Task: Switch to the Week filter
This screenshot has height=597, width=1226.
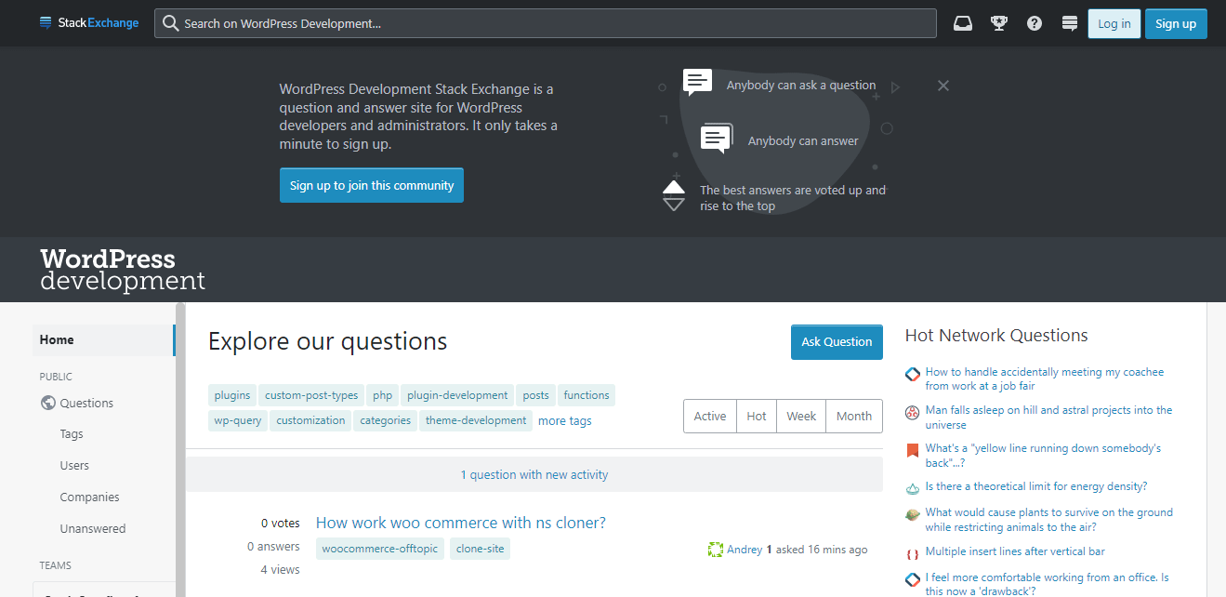Action: point(800,416)
